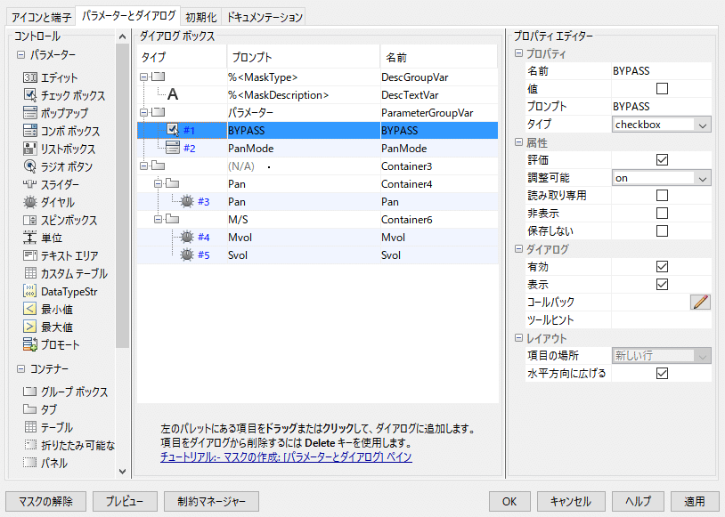
Task: Pick the コンボ ボックス control icon
Action: pyautogui.click(x=30, y=131)
